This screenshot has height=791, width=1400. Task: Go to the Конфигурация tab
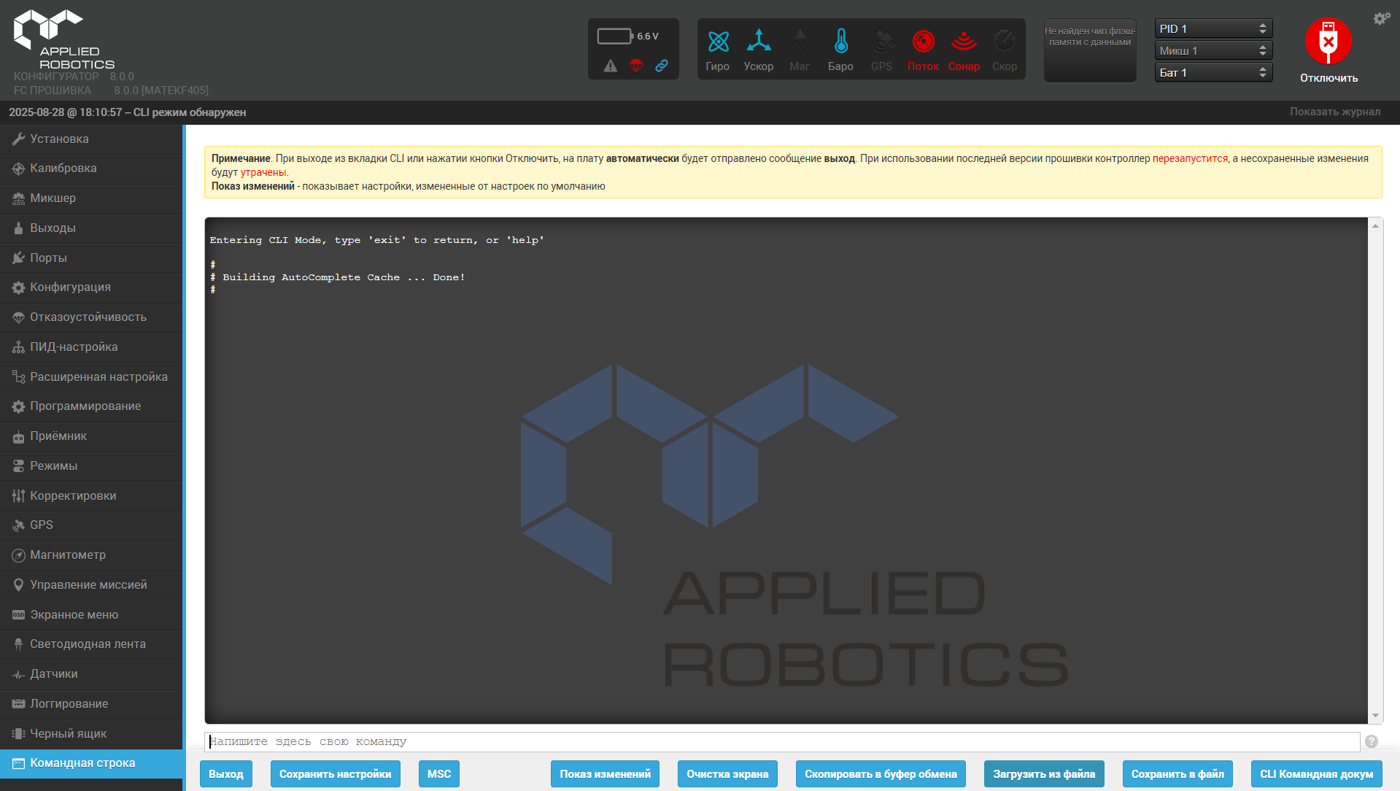tap(70, 287)
